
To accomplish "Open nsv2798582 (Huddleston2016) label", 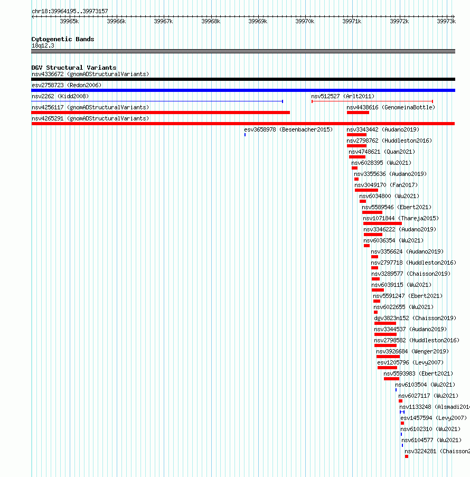I will click(x=417, y=340).
